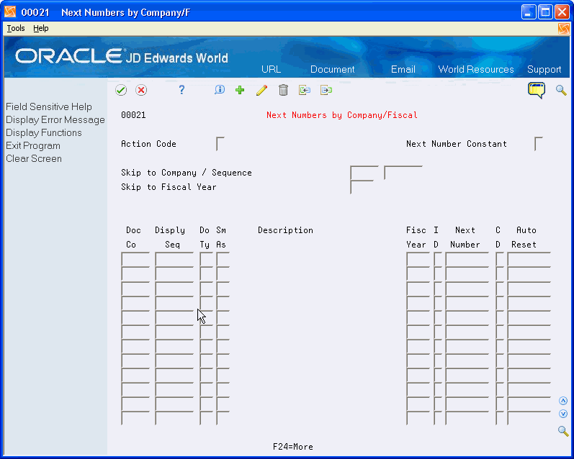Click the top-right magnifying glass icon
The height and width of the screenshot is (459, 574).
pyautogui.click(x=561, y=90)
